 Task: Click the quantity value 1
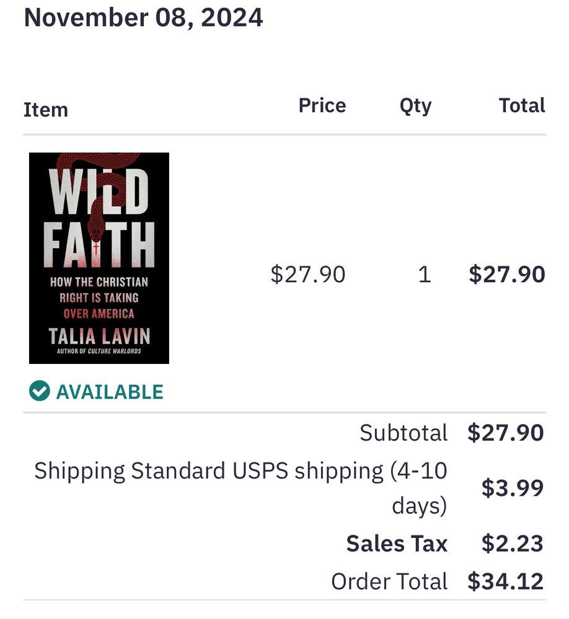[425, 274]
